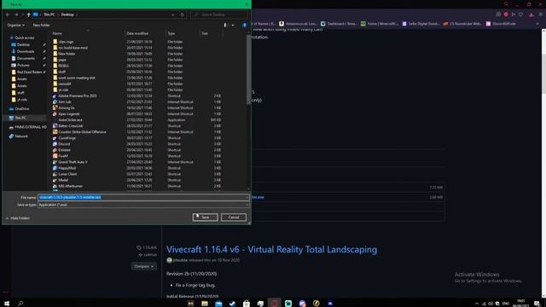Click the Search Desktop field
The image size is (546, 307).
click(219, 14)
